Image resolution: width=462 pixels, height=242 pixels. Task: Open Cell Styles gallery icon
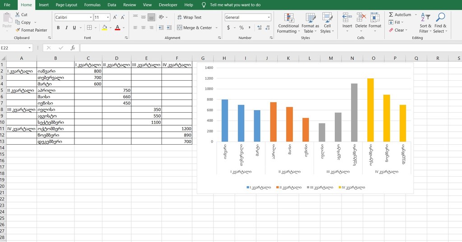pos(328,18)
